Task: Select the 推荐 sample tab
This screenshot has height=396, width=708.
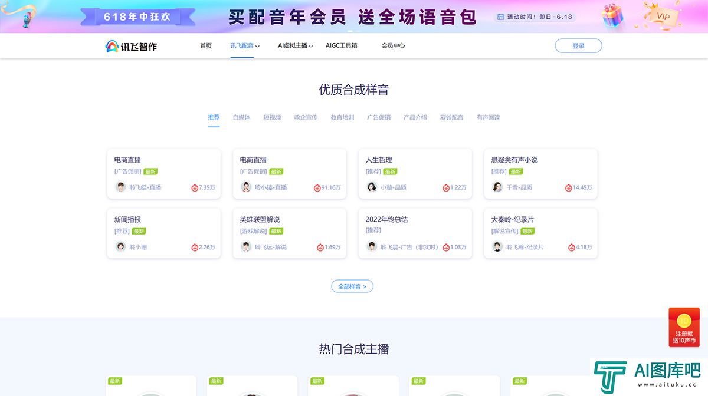Action: coord(214,117)
